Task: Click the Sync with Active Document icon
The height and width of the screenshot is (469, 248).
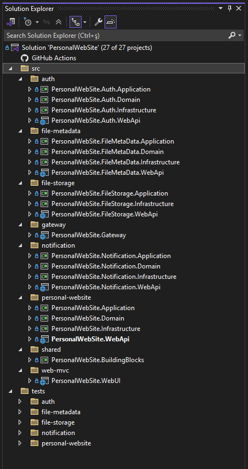Action: tap(47, 22)
